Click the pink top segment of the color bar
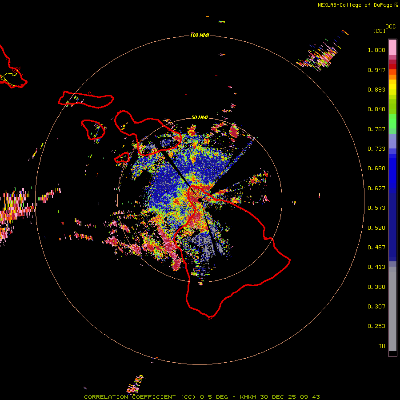Screen dimensions: 400x400 (392, 48)
